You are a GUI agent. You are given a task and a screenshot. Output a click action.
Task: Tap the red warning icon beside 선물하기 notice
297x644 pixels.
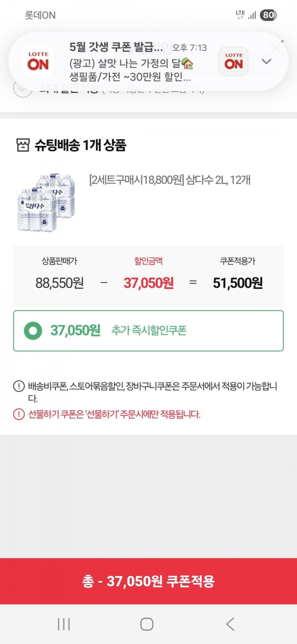tap(19, 414)
